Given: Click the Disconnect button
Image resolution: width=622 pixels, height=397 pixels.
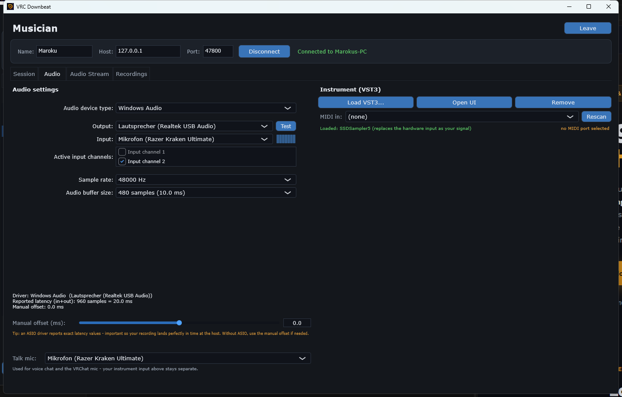Looking at the screenshot, I should pos(264,51).
